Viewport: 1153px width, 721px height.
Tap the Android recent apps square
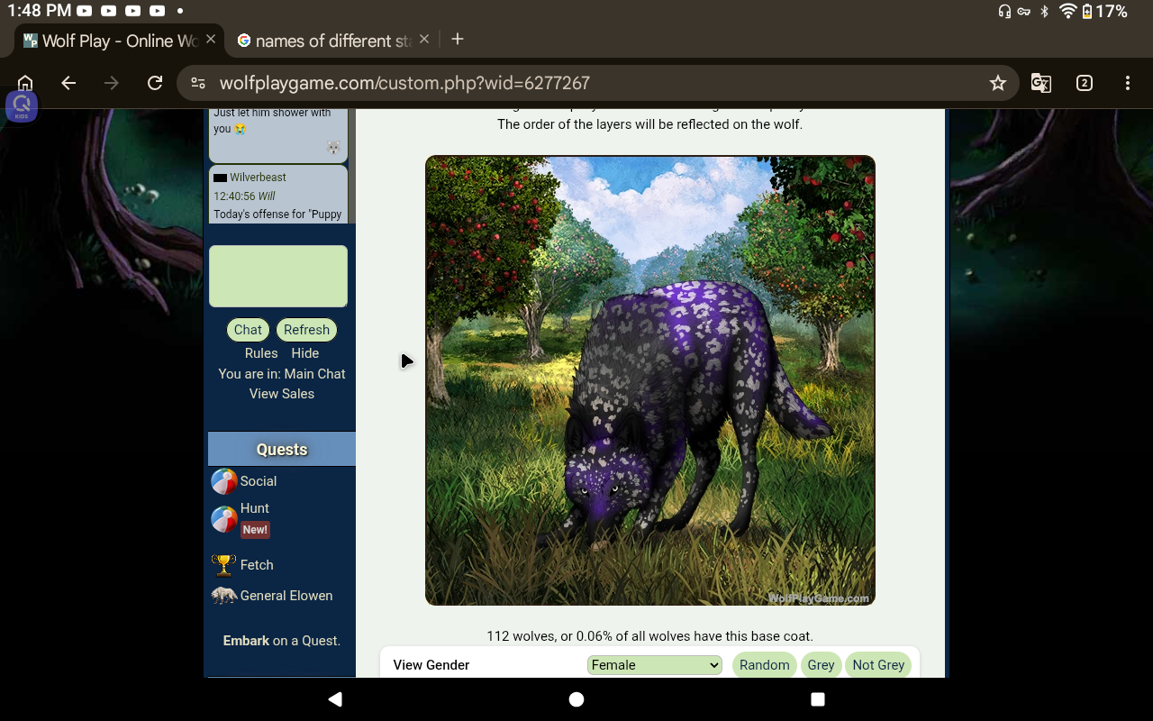(x=818, y=699)
